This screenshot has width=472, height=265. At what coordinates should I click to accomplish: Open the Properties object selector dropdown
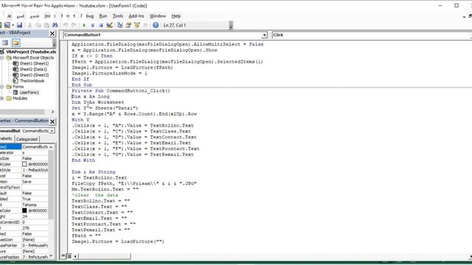52,131
